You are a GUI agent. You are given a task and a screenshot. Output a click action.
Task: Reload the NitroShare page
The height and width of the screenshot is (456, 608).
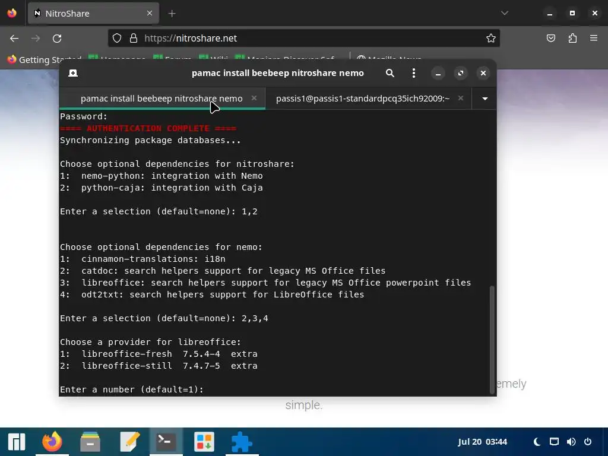(57, 39)
